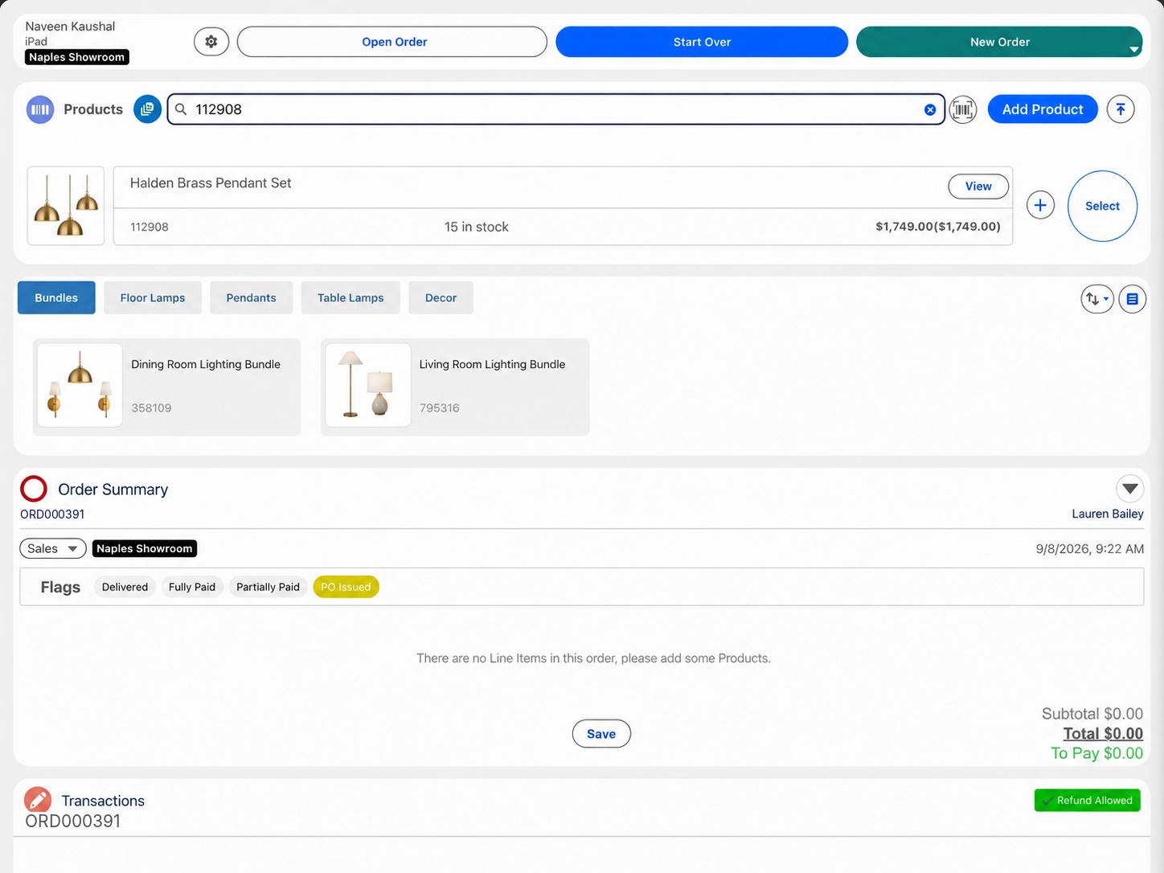Toggle the PO Issued flag

tap(346, 587)
